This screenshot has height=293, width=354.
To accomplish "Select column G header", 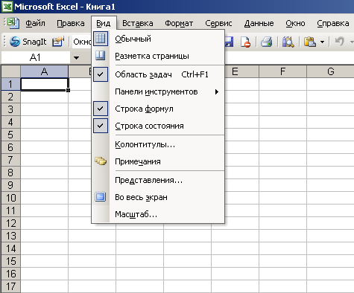I will tap(330, 71).
